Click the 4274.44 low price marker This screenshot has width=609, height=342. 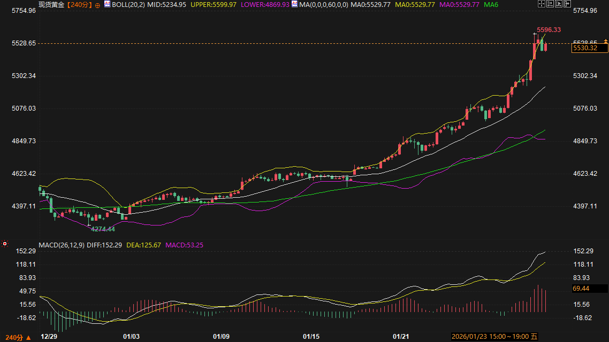click(x=103, y=229)
